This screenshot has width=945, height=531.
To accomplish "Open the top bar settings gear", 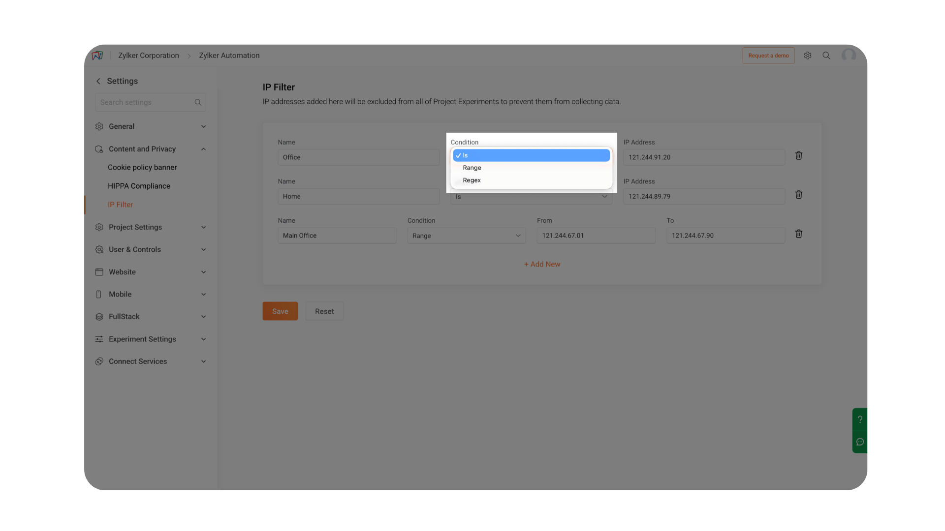I will (808, 56).
